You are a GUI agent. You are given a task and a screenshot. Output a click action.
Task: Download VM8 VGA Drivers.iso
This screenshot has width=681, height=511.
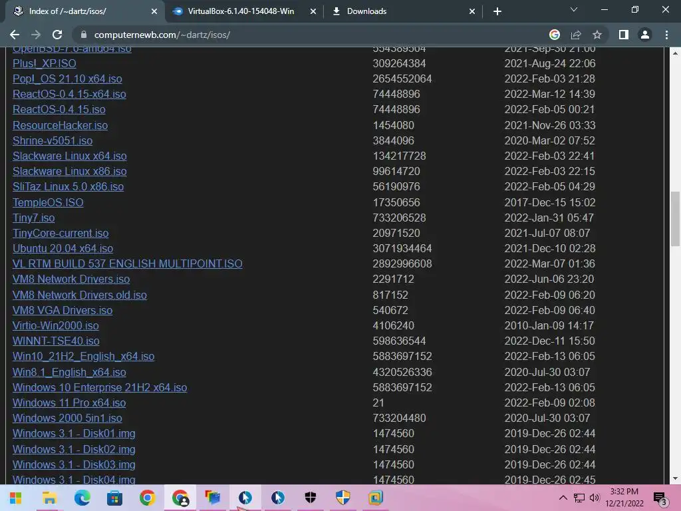coord(63,310)
